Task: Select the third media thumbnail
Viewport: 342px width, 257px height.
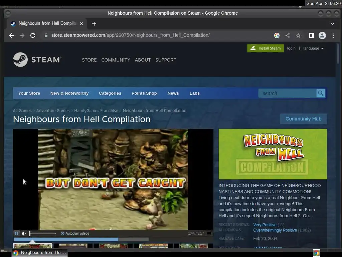Action: point(113,246)
